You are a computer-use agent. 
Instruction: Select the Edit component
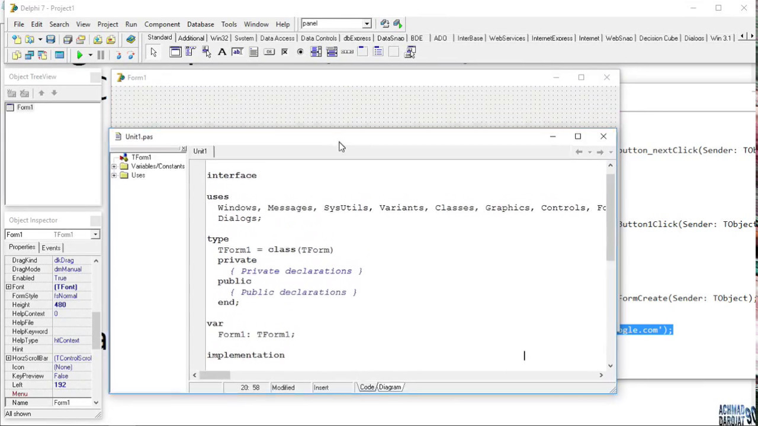(237, 52)
